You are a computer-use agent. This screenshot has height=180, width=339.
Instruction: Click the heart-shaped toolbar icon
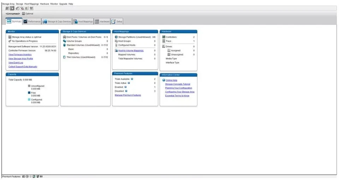click(x=31, y=8)
